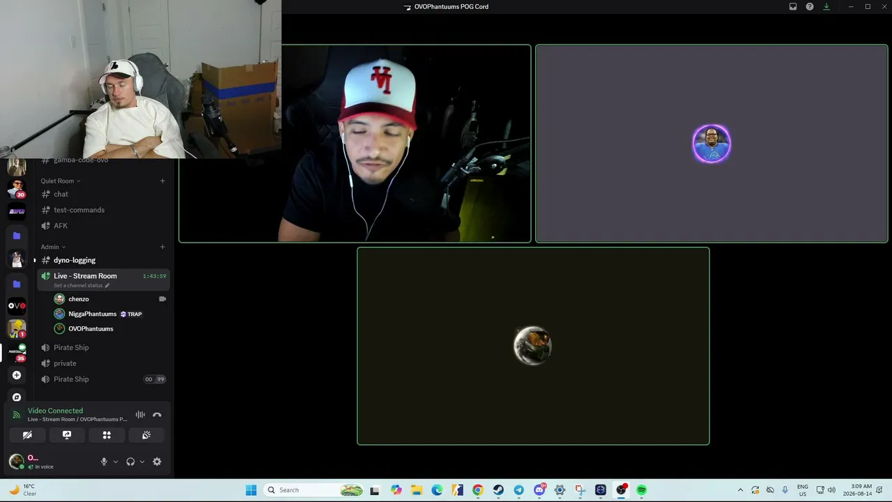Focus the webcam video tile in call

click(x=355, y=144)
